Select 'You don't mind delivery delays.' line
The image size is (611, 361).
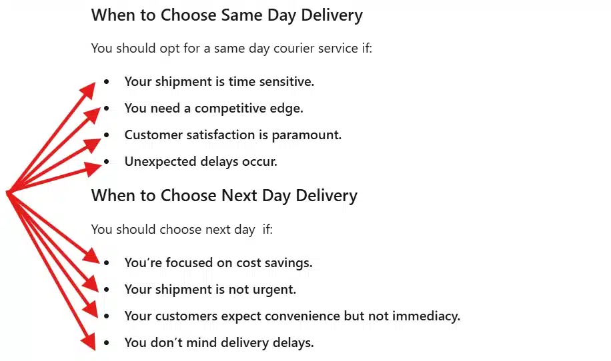[219, 343]
